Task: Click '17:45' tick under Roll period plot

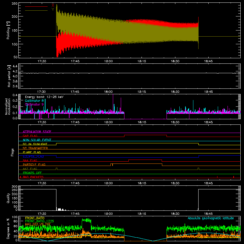Action: click(75, 92)
